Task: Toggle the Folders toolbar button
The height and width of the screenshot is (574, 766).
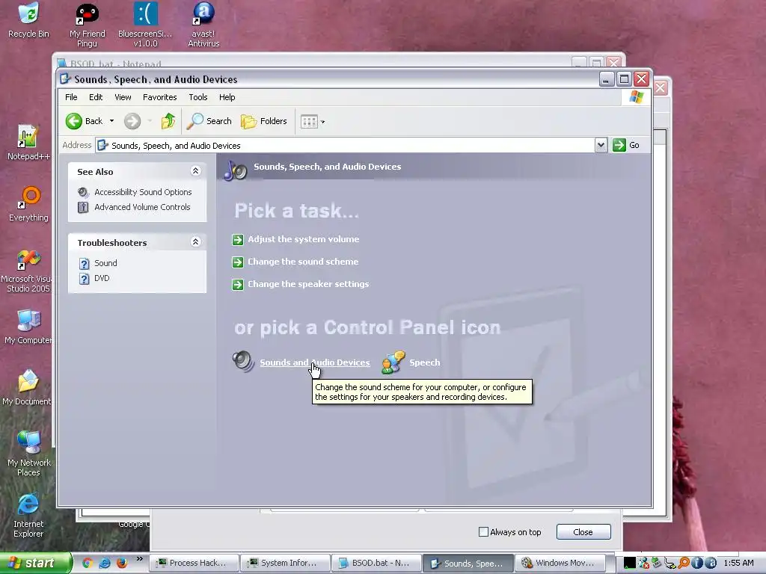Action: tap(264, 121)
